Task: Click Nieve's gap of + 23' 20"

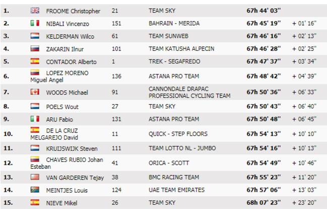Action: 304,202
